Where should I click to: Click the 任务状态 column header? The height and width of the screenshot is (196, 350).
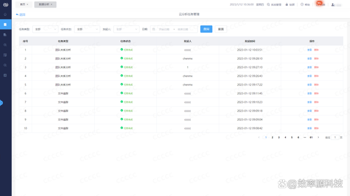click(x=125, y=41)
